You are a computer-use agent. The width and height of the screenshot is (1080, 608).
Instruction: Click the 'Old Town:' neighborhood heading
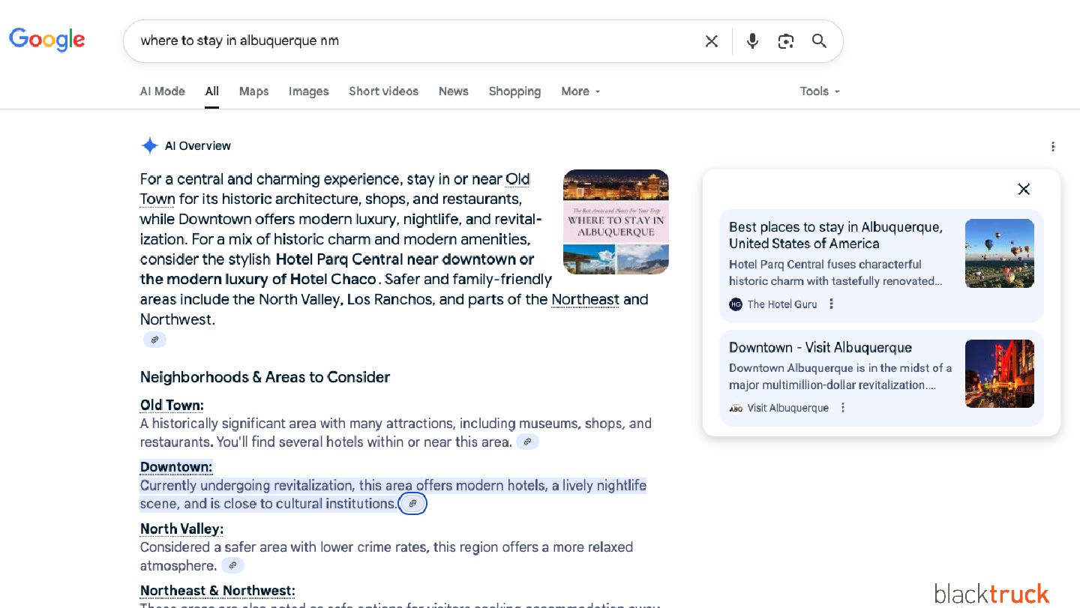click(x=172, y=406)
